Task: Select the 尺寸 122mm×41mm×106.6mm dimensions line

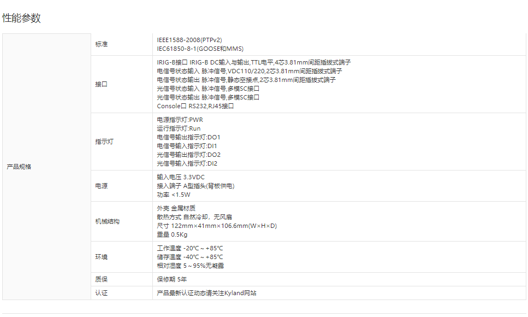Action: [x=217, y=226]
